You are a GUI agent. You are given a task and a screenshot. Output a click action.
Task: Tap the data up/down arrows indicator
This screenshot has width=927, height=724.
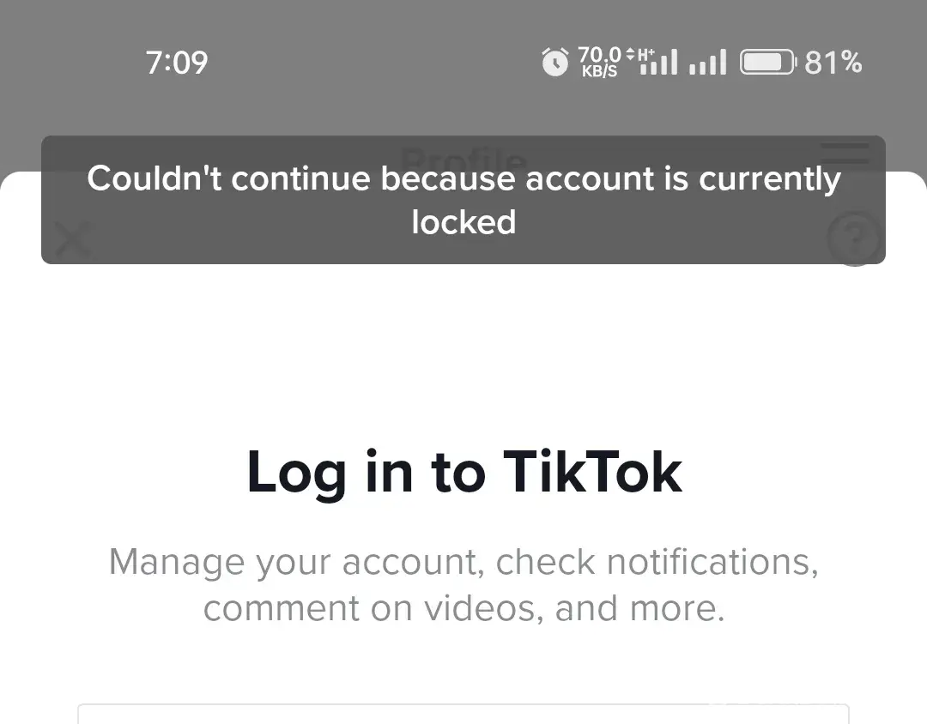(x=630, y=54)
